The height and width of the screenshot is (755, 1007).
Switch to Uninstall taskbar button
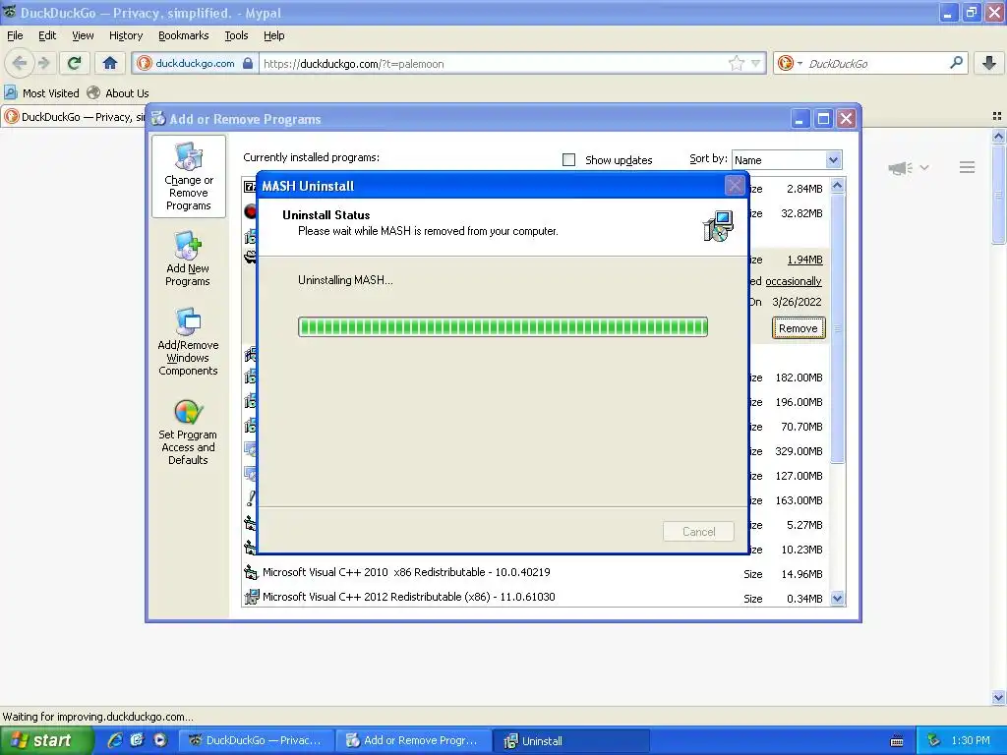coord(571,740)
